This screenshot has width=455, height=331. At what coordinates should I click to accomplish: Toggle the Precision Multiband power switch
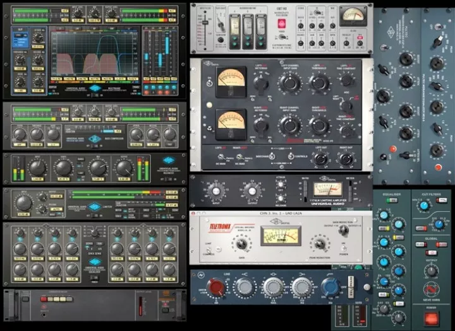[95, 95]
